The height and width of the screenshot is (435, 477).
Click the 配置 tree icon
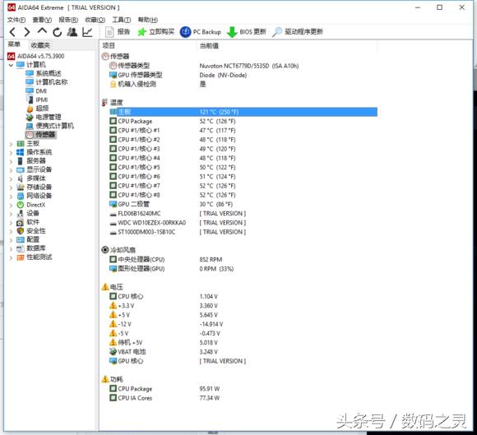click(20, 240)
